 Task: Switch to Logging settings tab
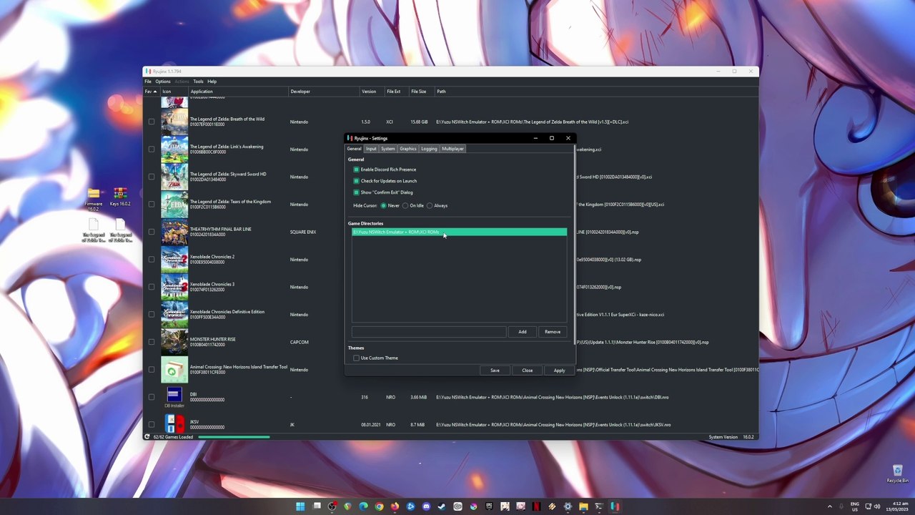[429, 149]
